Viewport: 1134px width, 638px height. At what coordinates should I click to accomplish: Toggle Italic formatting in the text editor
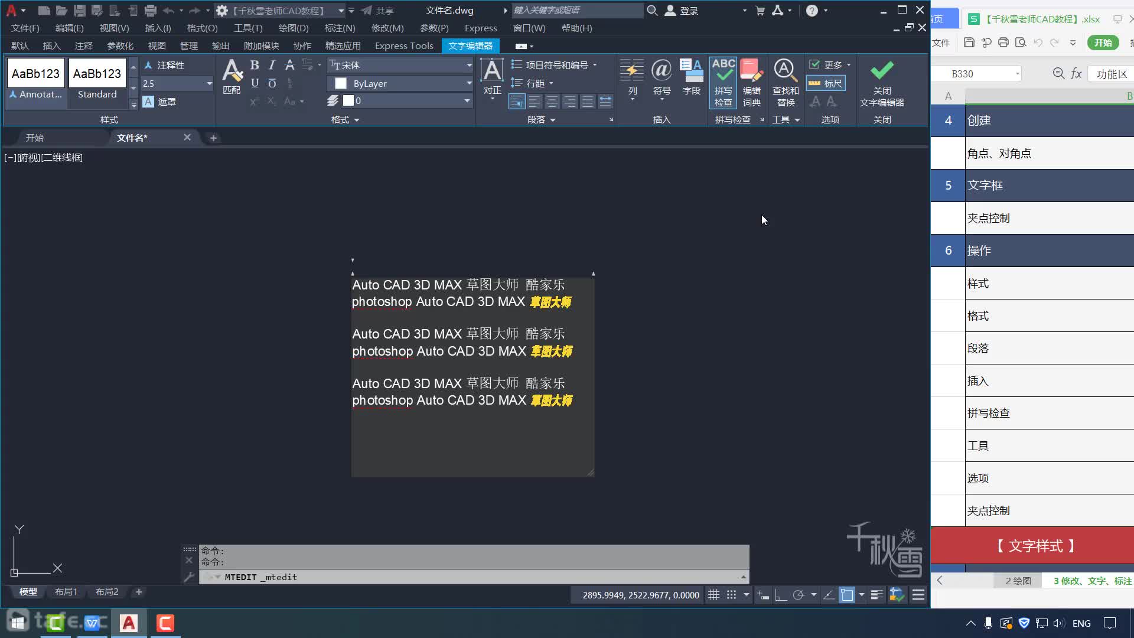point(272,65)
